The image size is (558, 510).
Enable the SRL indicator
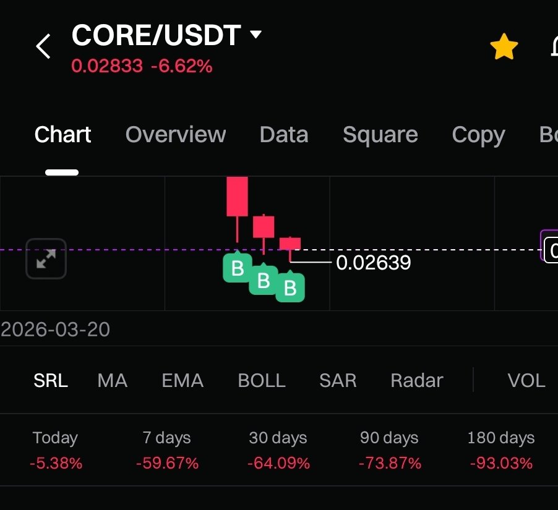click(x=51, y=380)
